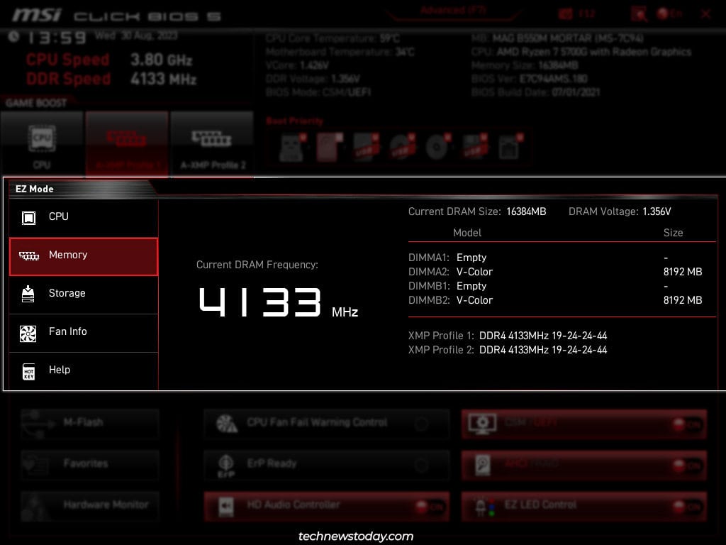The height and width of the screenshot is (545, 726).
Task: Select sixth boot priority USB icon
Action: (x=474, y=148)
